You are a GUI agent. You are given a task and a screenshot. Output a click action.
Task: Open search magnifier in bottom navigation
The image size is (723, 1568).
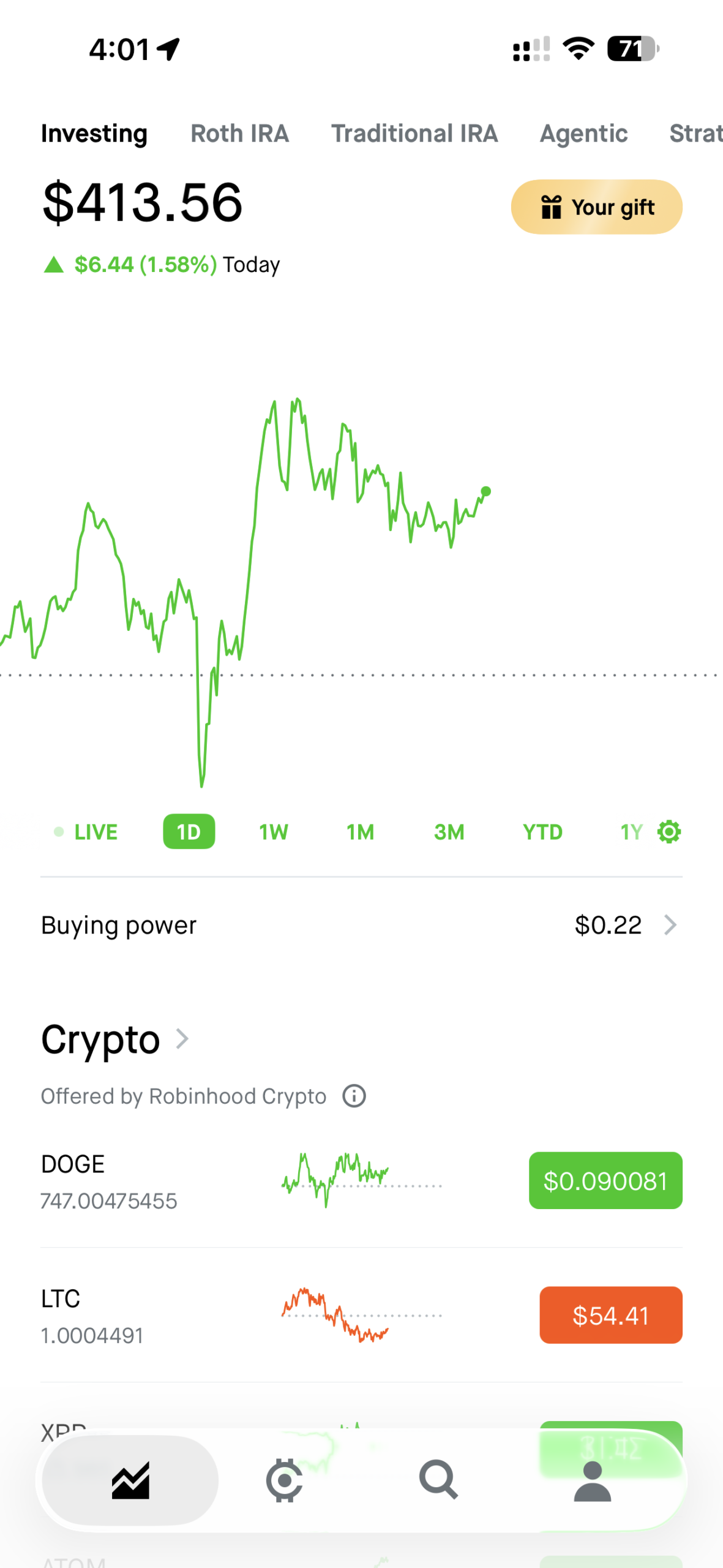(x=438, y=1480)
